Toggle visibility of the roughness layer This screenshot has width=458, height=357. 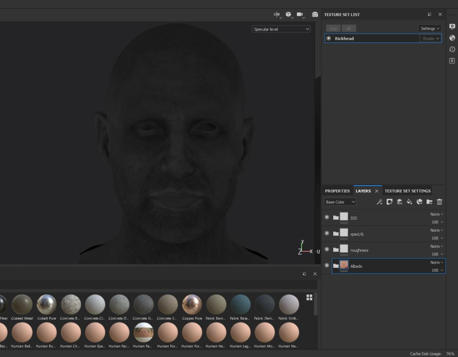pos(327,249)
